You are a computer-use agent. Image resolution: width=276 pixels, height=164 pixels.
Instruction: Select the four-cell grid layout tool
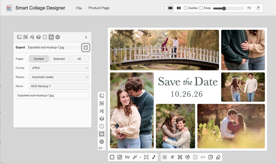(x=112, y=157)
